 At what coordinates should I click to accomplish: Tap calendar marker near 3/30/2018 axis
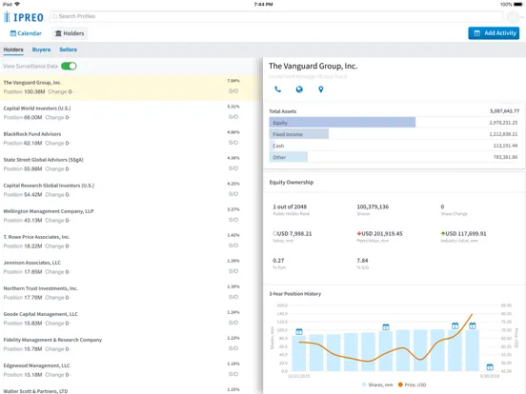click(490, 366)
